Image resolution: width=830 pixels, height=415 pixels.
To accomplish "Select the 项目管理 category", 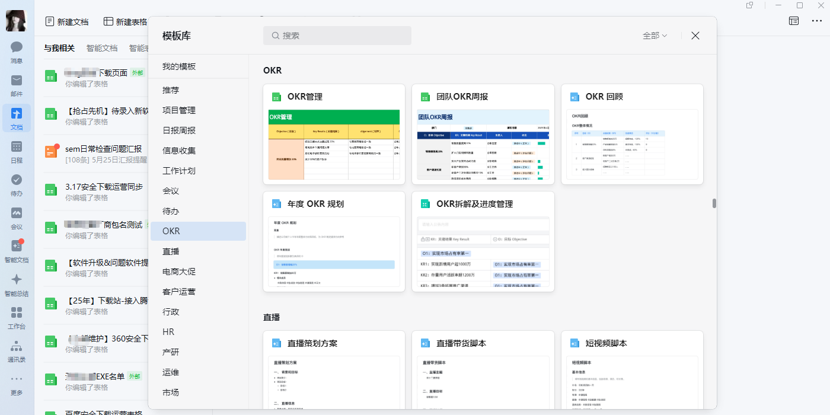I will [198, 110].
